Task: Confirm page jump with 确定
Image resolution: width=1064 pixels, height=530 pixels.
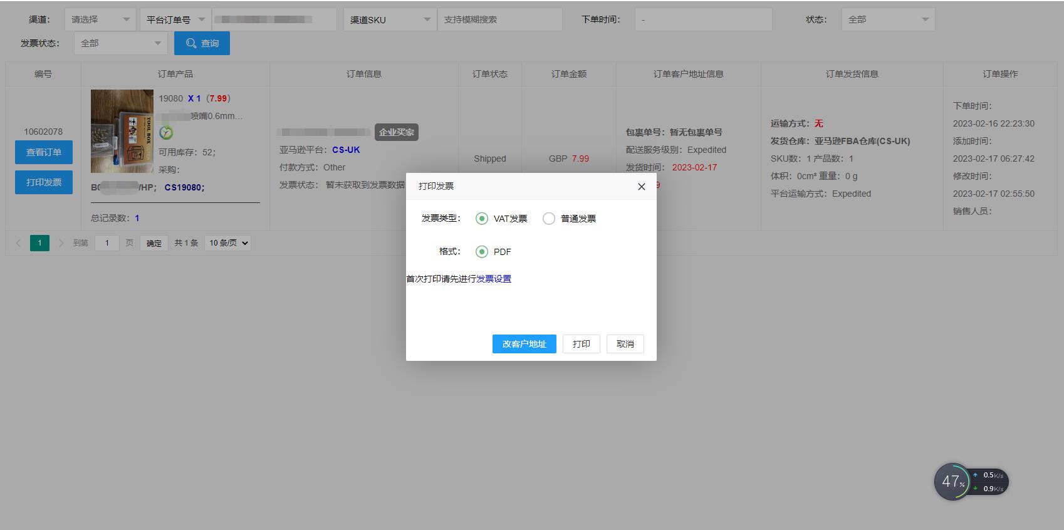Action: pyautogui.click(x=154, y=243)
